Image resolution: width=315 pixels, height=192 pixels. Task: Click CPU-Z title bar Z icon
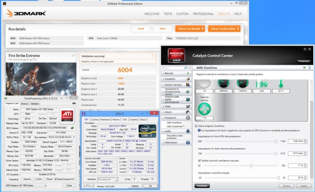click(x=83, y=113)
